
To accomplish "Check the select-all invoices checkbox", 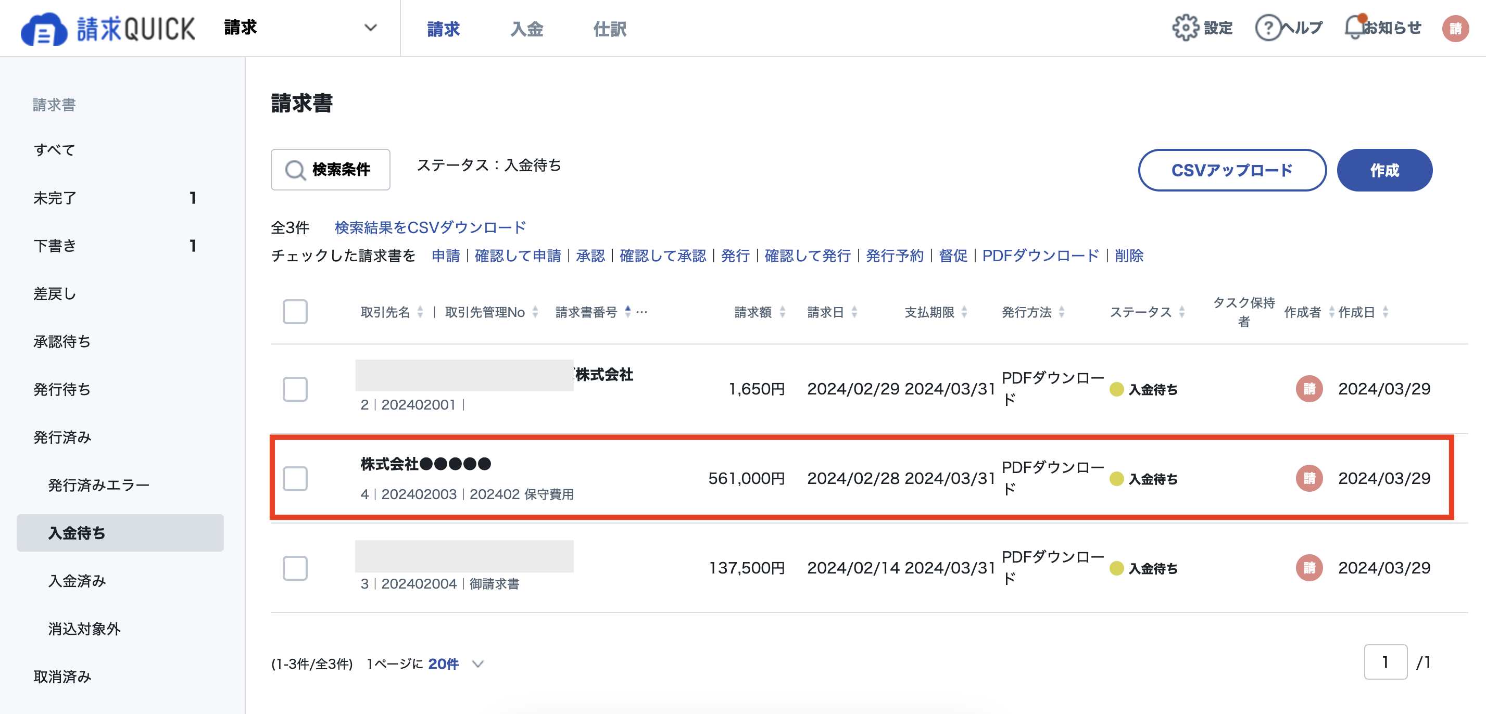I will click(295, 311).
